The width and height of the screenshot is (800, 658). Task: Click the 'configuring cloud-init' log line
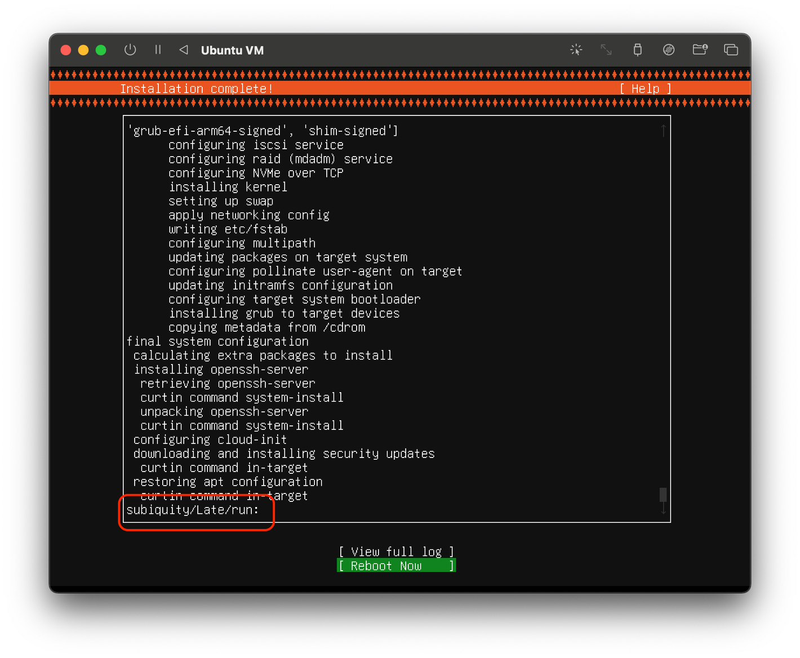[210, 439]
